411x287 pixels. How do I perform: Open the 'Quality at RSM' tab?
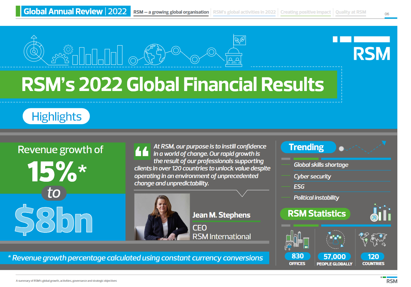pyautogui.click(x=350, y=12)
